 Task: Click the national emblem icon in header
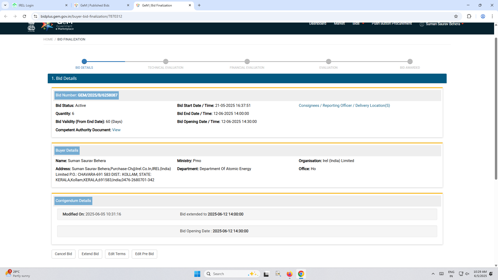[31, 27]
